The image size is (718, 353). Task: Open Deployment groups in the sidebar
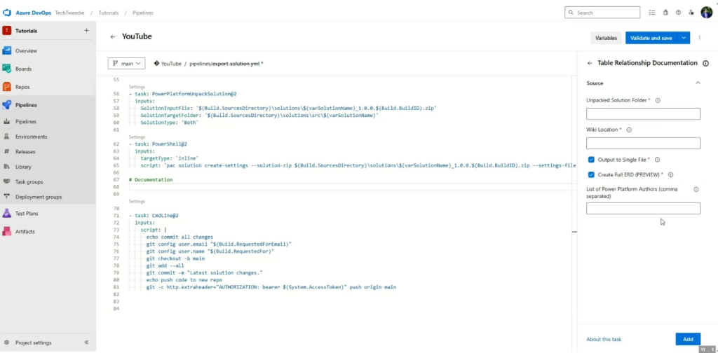pos(39,197)
